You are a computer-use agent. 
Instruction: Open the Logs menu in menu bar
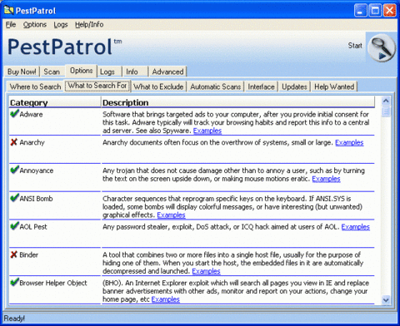[61, 25]
